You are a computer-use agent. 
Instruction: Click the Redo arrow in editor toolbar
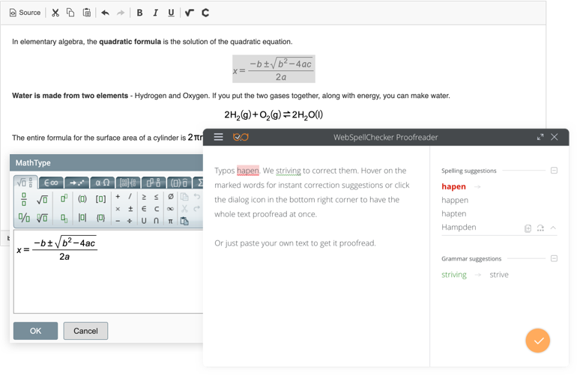click(x=121, y=13)
